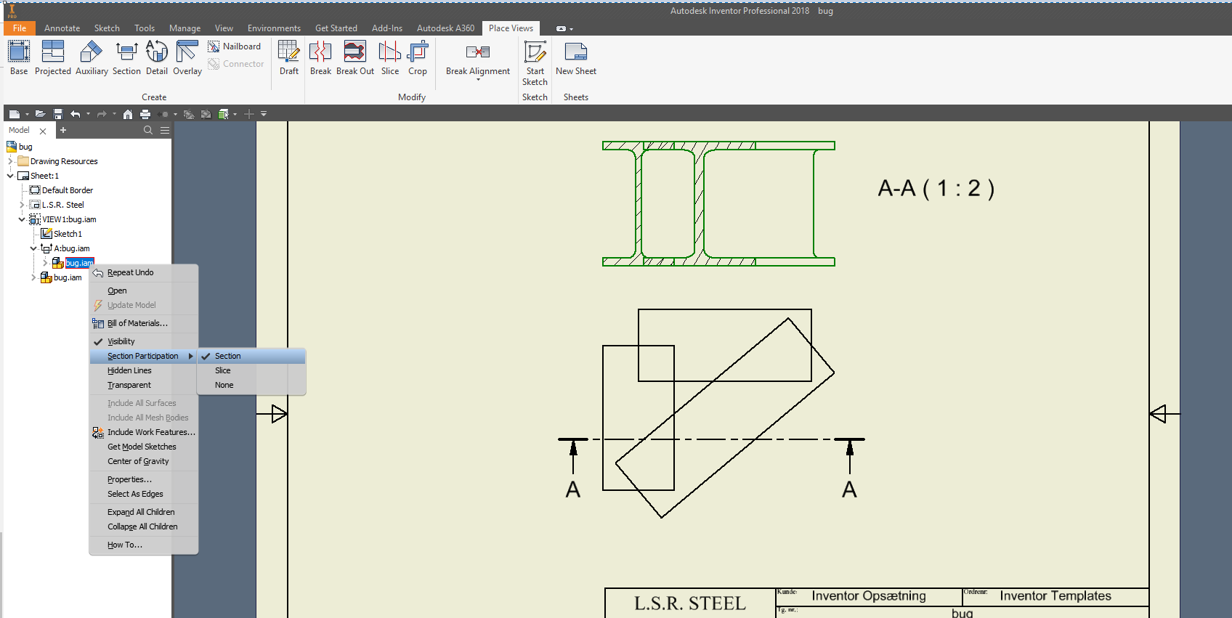Switch to the Manage ribbon tab

click(x=185, y=28)
